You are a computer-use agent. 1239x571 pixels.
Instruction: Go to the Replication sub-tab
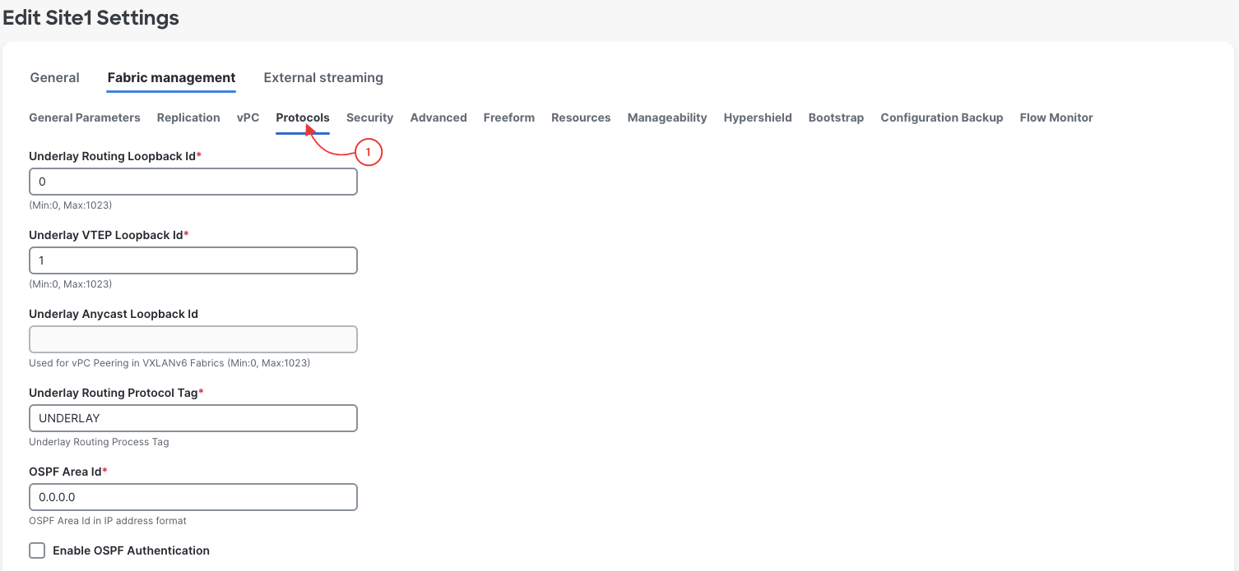pos(188,117)
